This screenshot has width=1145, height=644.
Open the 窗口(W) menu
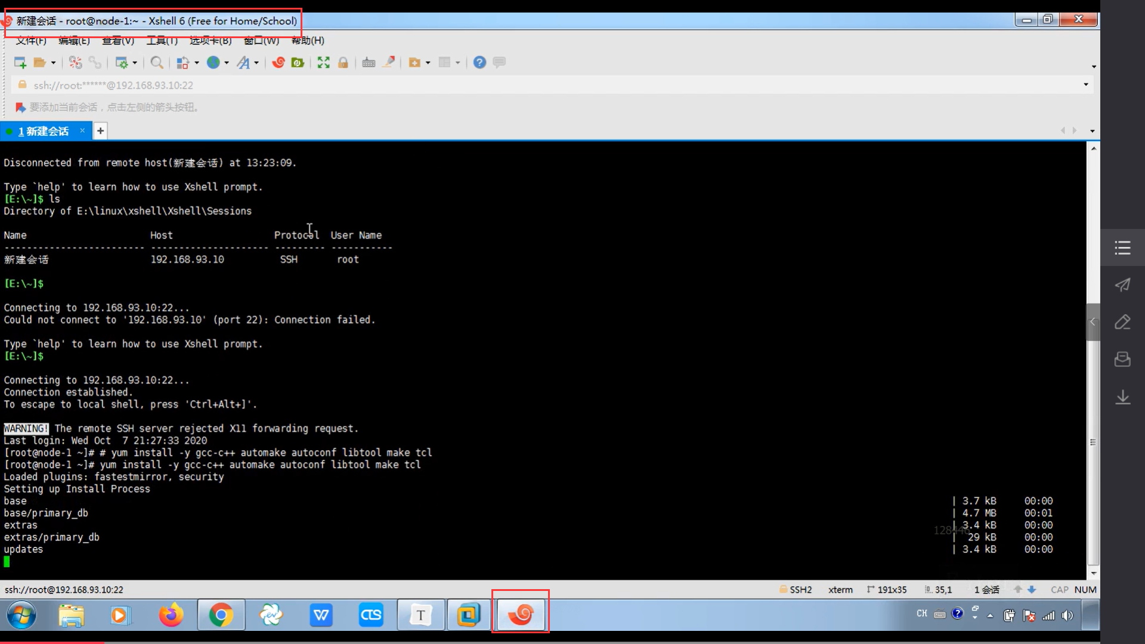pyautogui.click(x=261, y=41)
